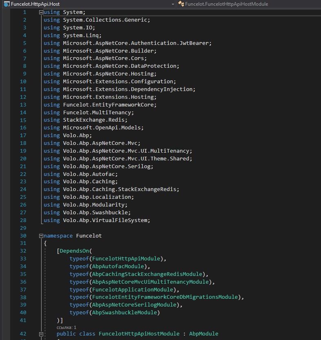The image size is (321, 340).
Task: Click 'Volo.Abp.VirtualFileSystem' on line 28
Action: tap(105, 220)
